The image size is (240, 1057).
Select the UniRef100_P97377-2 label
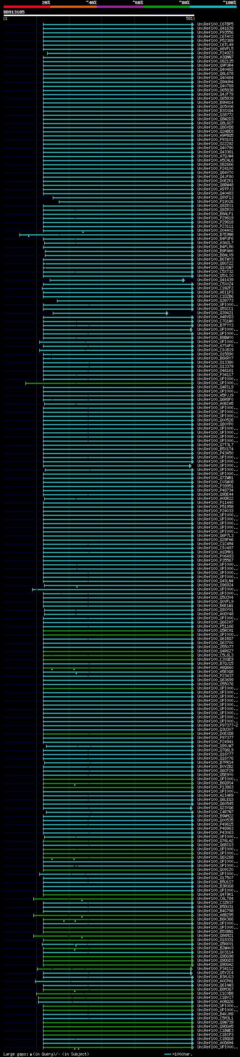coord(217,725)
